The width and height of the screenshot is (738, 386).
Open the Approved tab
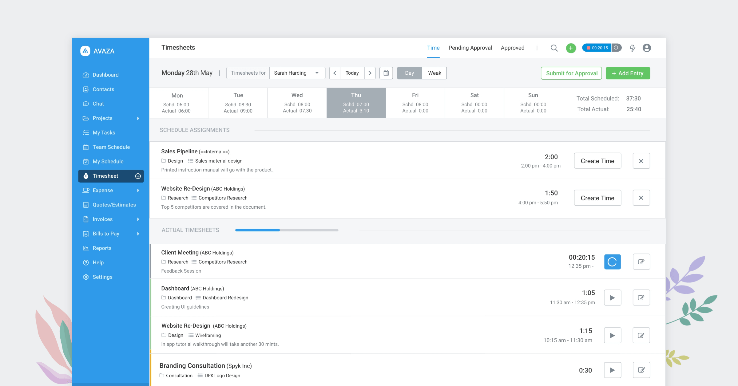[512, 48]
